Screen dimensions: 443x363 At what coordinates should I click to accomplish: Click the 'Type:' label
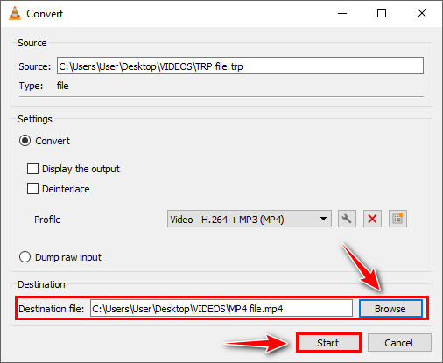[x=31, y=86]
